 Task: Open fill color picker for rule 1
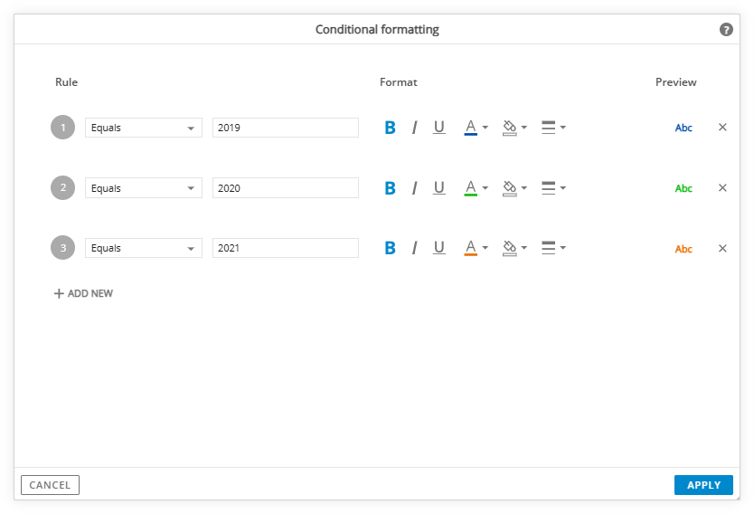point(514,128)
